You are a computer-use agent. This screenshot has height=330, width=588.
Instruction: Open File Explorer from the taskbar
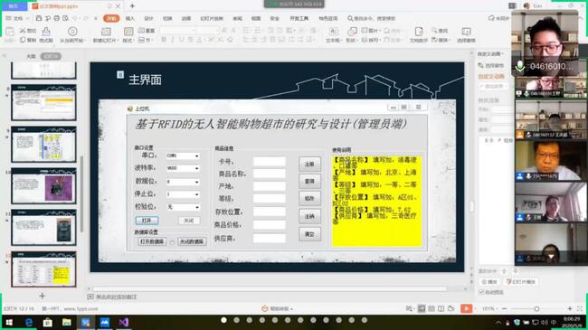(66, 322)
